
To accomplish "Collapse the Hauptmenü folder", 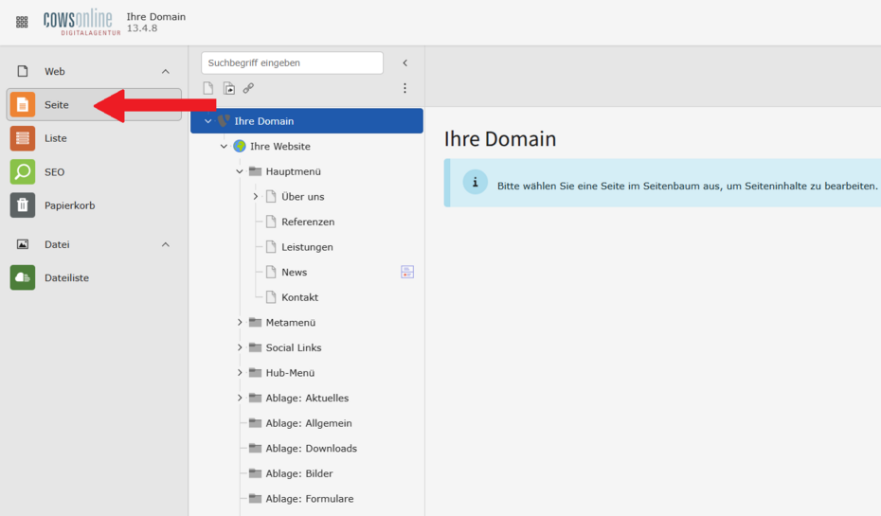I will 240,171.
